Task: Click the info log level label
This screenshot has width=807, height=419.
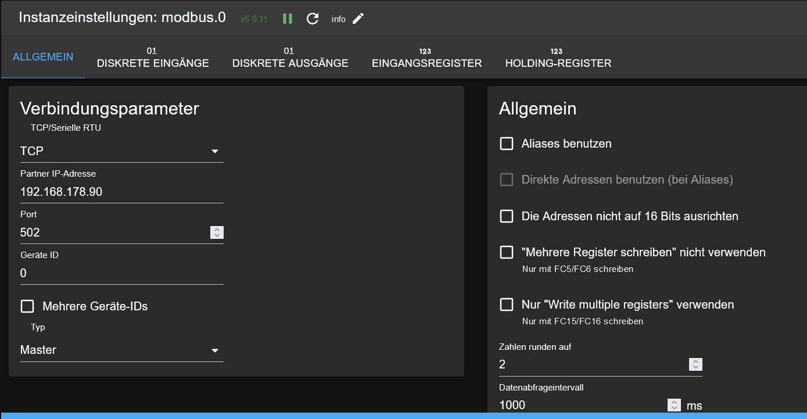Action: (x=339, y=19)
